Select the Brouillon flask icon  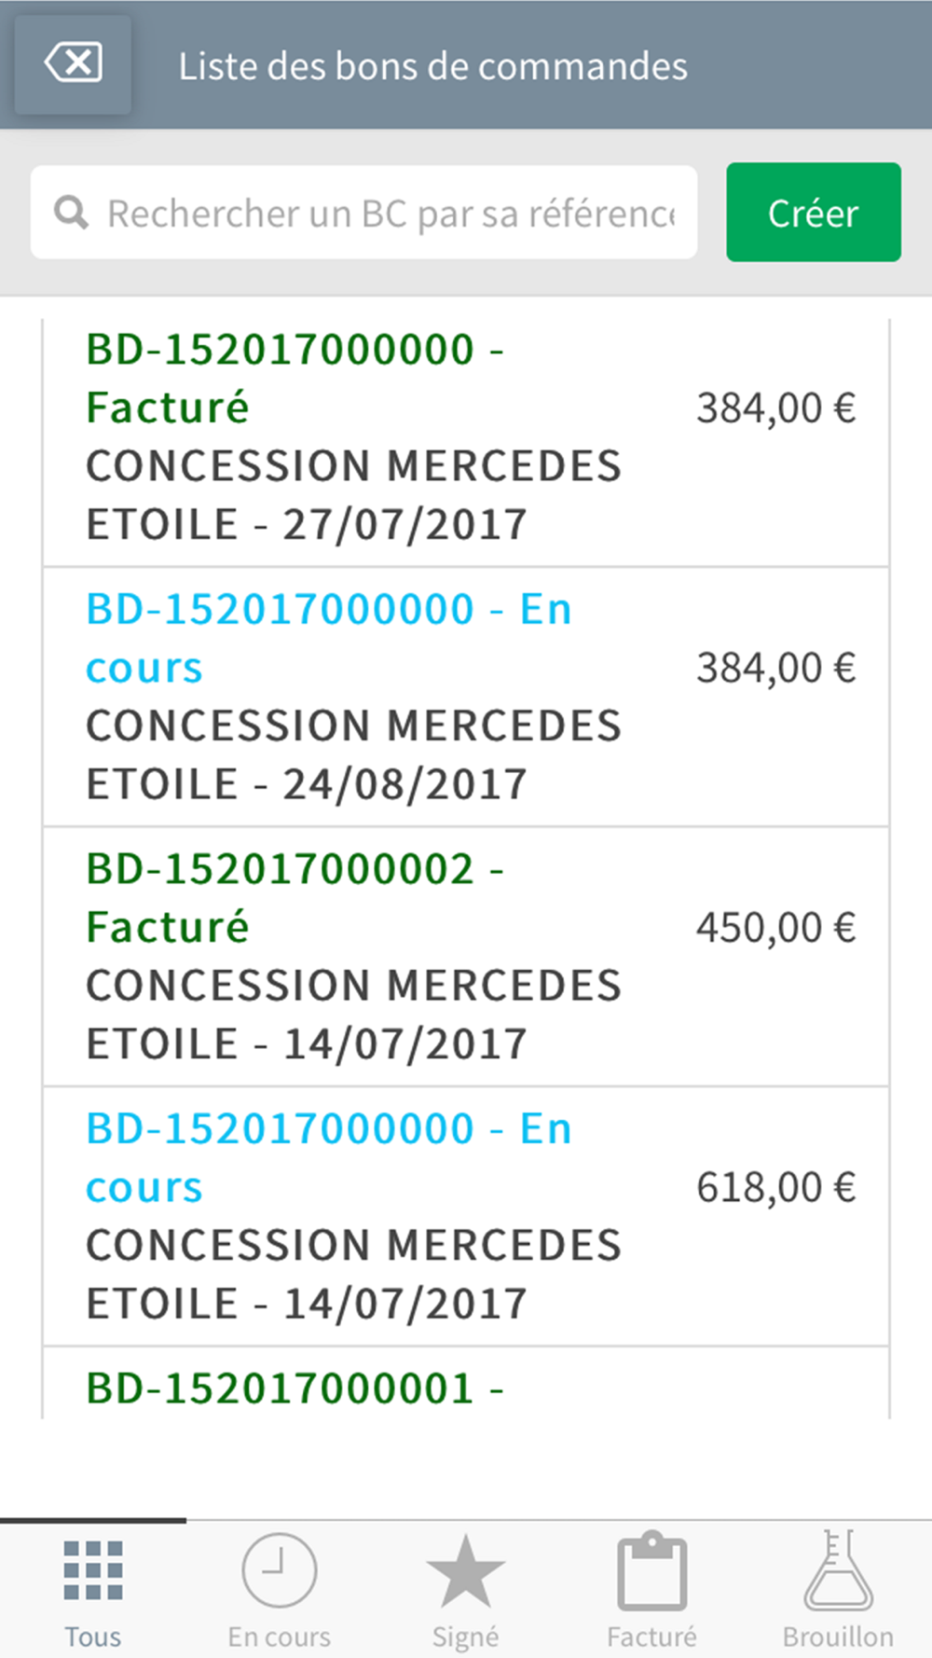pos(839,1570)
